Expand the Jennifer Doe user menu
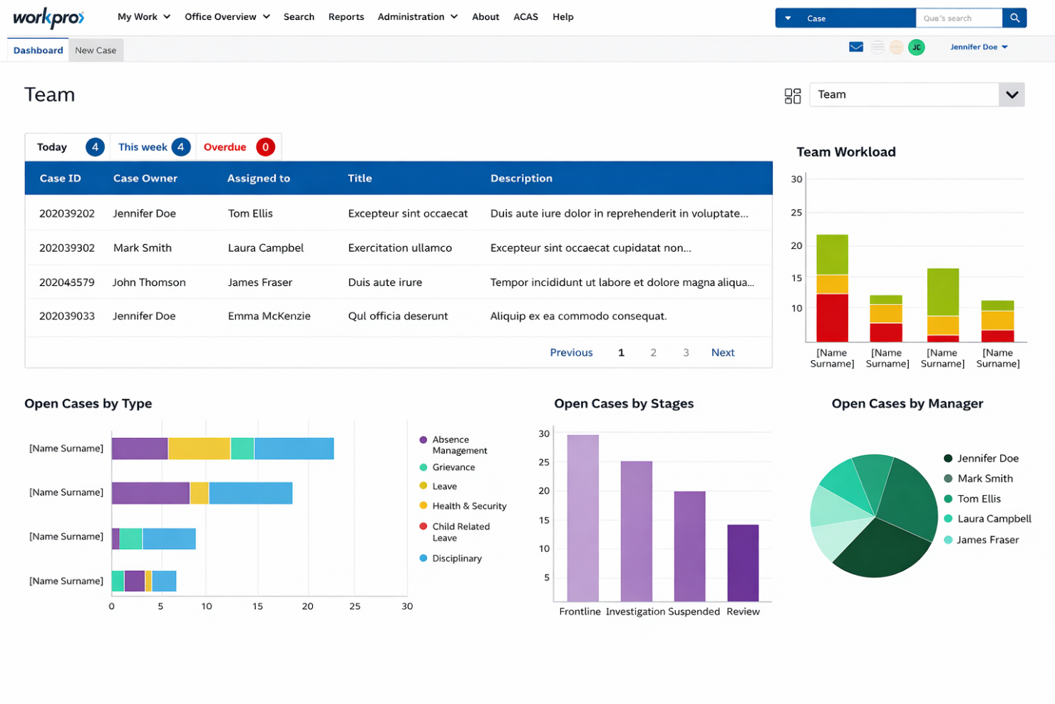Screen dimensions: 1055x704 [979, 46]
